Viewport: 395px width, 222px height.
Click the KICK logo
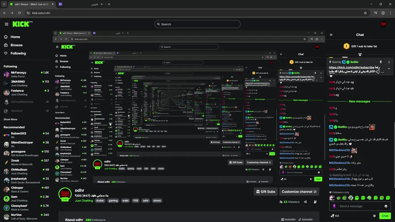(x=23, y=24)
